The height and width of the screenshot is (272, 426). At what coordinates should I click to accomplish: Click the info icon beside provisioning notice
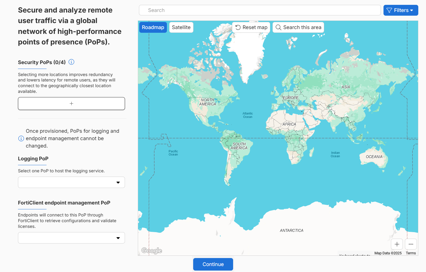point(21,138)
